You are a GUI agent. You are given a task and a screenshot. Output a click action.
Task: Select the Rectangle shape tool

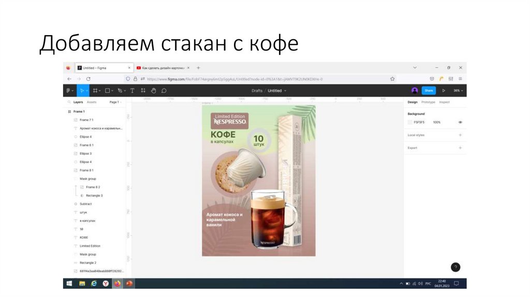(x=108, y=91)
